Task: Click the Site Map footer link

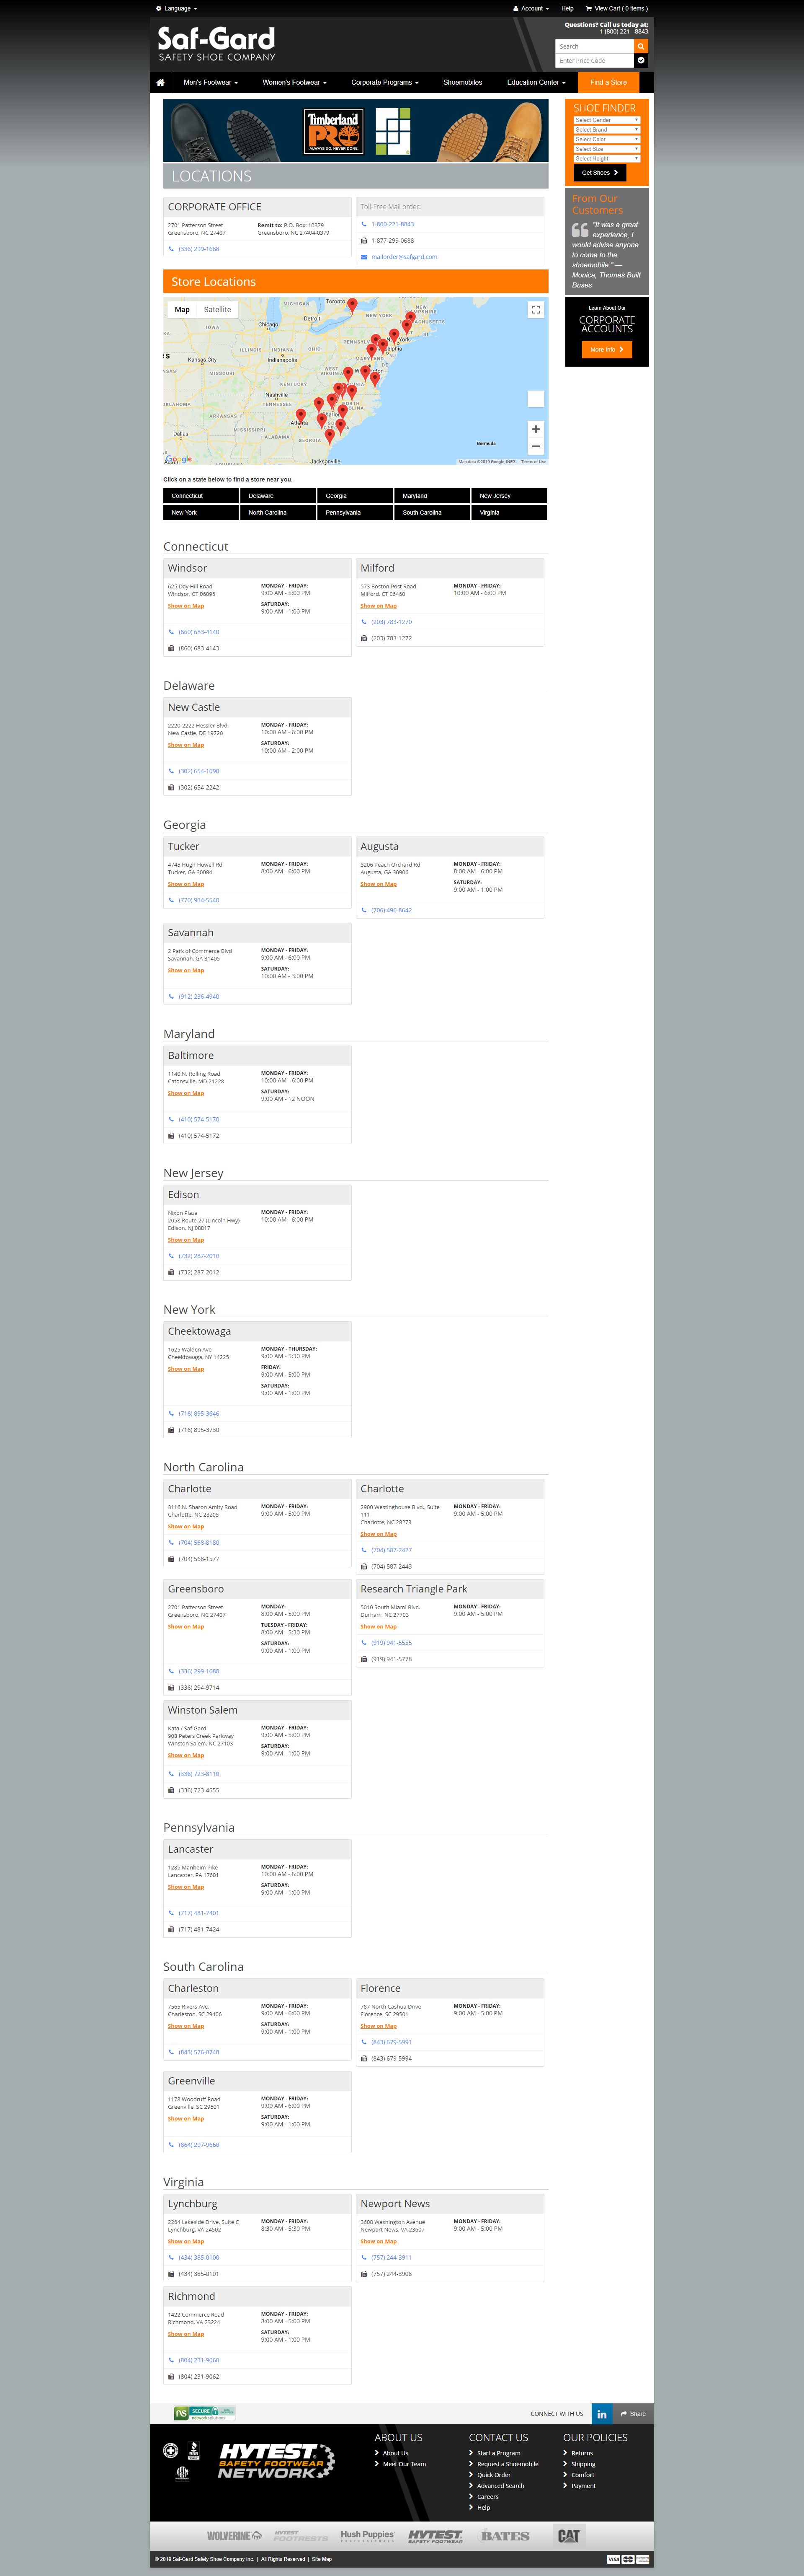Action: point(322,2559)
